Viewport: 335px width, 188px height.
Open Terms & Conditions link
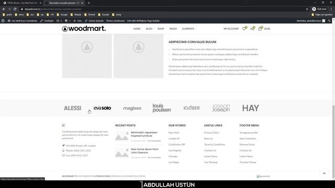[x=215, y=144]
